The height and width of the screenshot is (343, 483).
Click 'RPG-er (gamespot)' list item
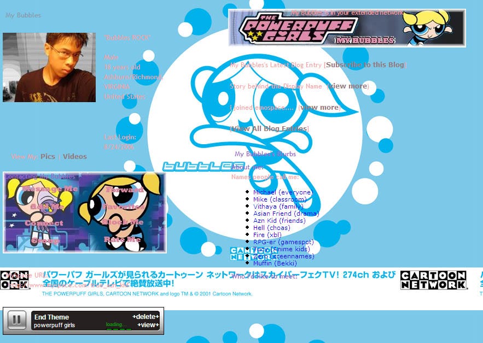click(283, 242)
